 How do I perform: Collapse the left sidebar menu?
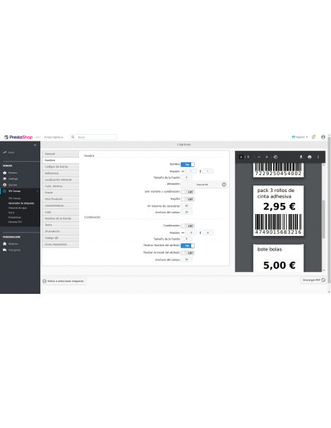[x=35, y=145]
